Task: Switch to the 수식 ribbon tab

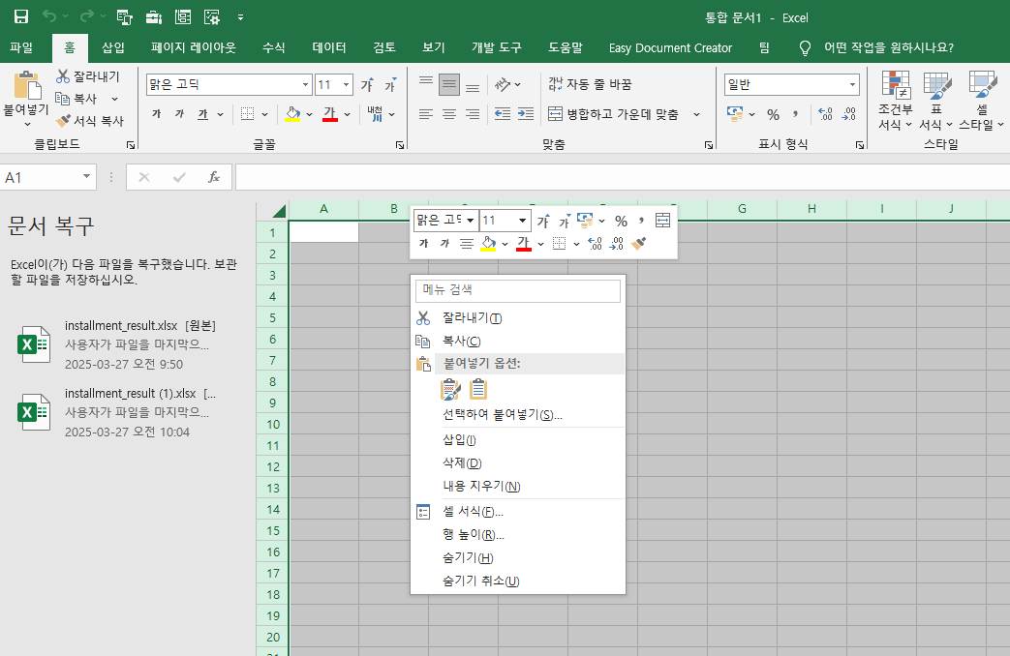Action: pos(274,47)
